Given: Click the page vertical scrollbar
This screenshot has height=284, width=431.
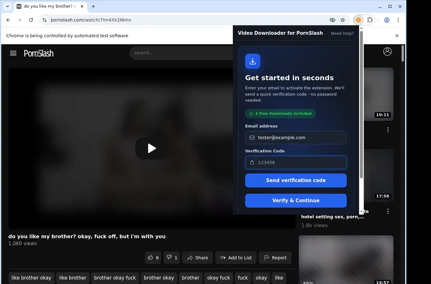Looking at the screenshot, I should click(403, 53).
